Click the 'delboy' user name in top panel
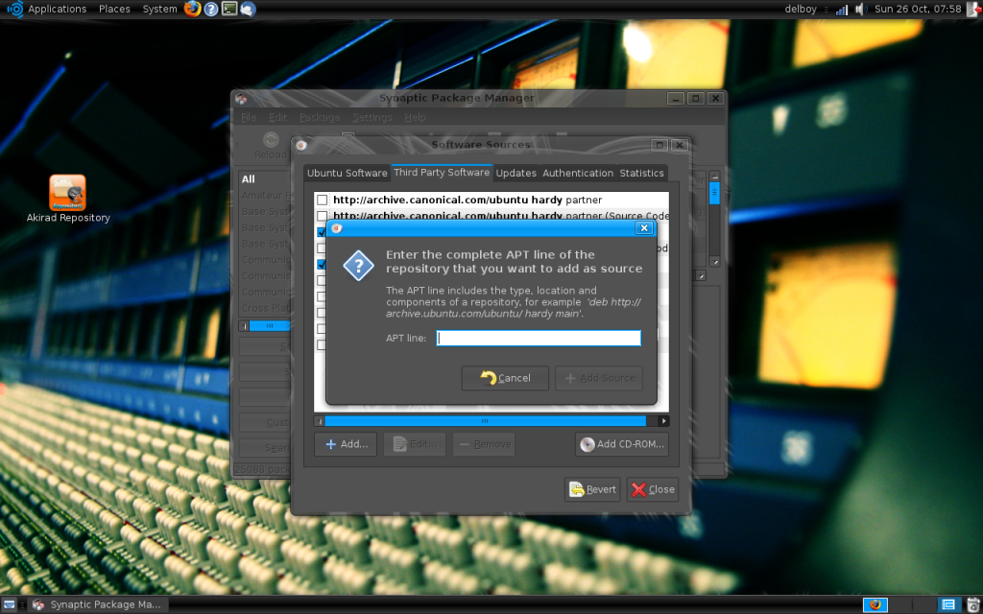 [x=802, y=9]
